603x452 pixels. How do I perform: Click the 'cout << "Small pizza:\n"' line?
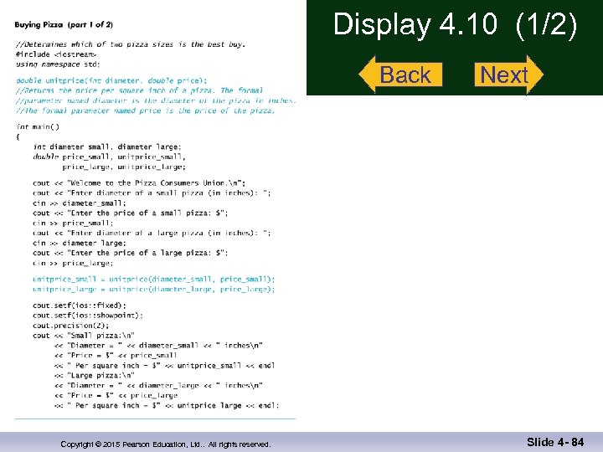84,336
